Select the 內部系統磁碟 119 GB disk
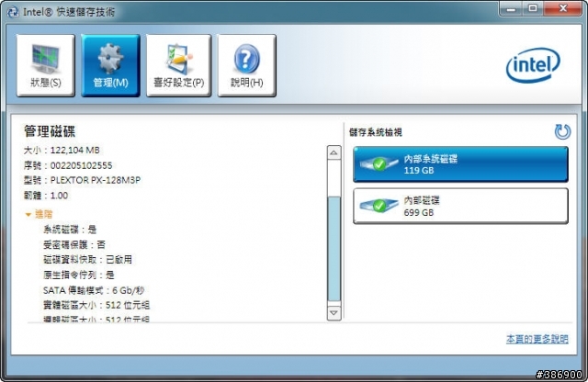The image size is (588, 382). click(x=460, y=164)
